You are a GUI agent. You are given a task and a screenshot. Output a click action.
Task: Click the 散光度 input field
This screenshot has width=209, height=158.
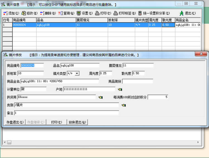coord(138,73)
